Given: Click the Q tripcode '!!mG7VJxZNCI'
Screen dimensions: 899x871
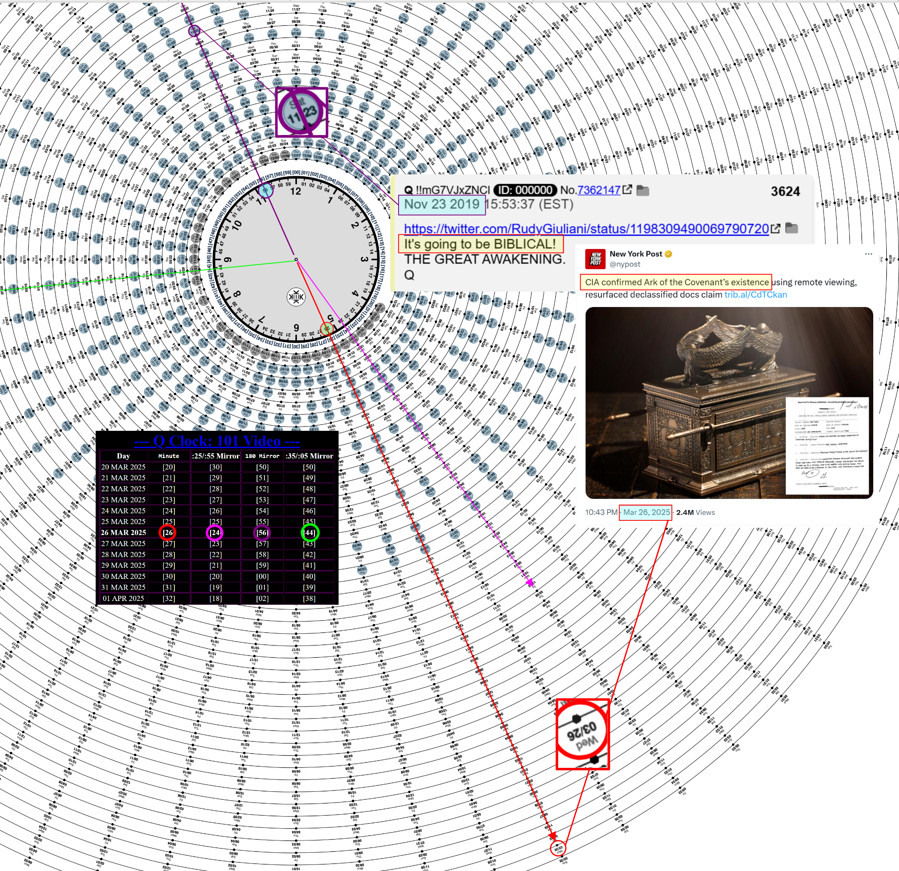Looking at the screenshot, I should click(x=453, y=190).
